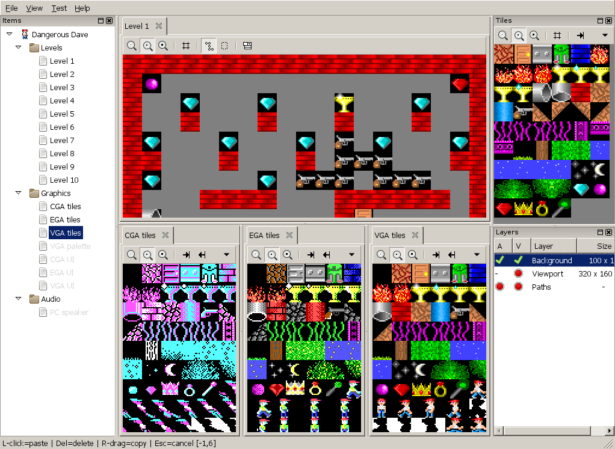
Task: Click dashed selection mode icon in Level 1 toolbar
Action: (224, 46)
